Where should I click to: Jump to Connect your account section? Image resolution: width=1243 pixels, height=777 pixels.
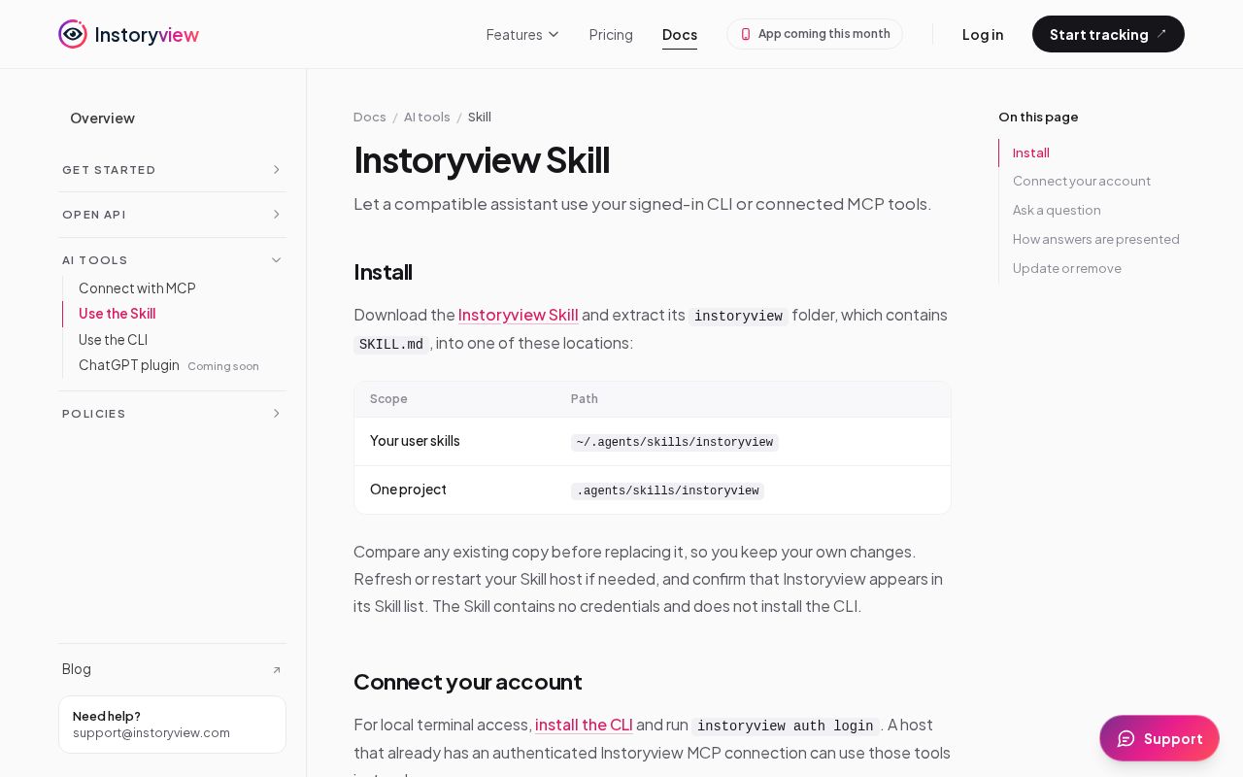point(1082,181)
